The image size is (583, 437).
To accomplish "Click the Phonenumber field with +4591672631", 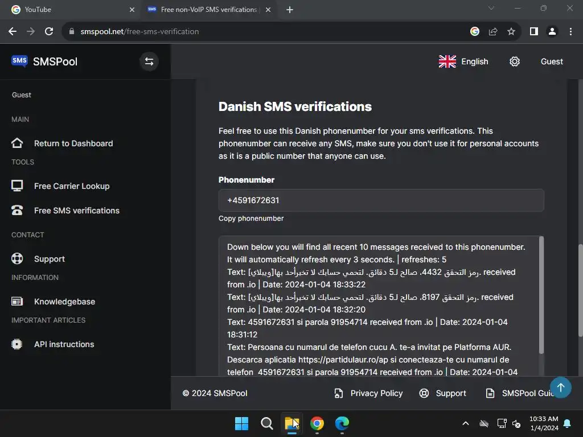I will [x=381, y=200].
